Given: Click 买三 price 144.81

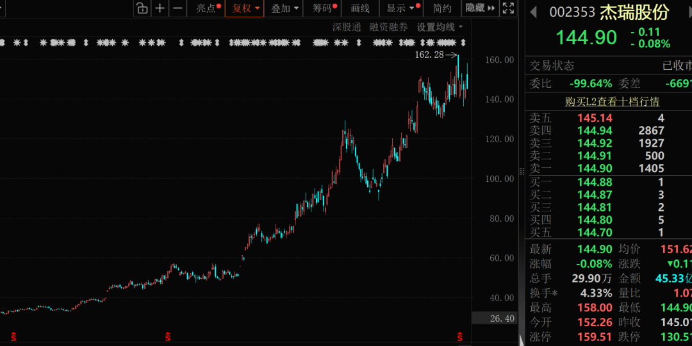Looking at the screenshot, I should [595, 207].
